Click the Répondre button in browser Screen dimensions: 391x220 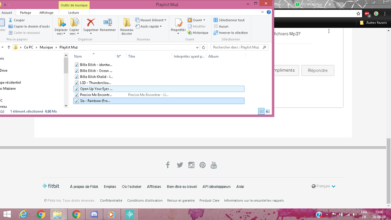[318, 70]
